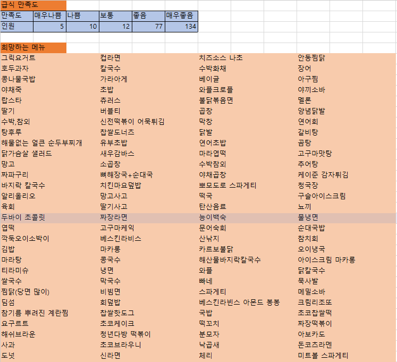Click the "뼈해장국+순대국" cell

[126, 175]
